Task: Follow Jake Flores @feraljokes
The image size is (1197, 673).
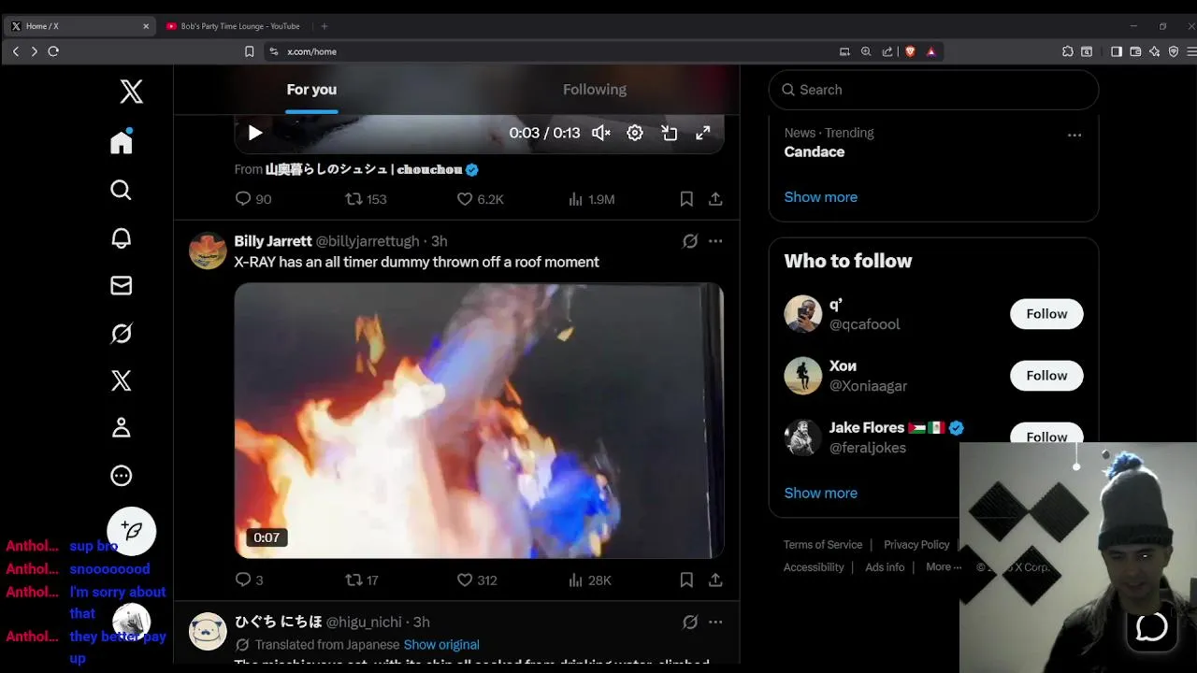Action: tap(1046, 437)
